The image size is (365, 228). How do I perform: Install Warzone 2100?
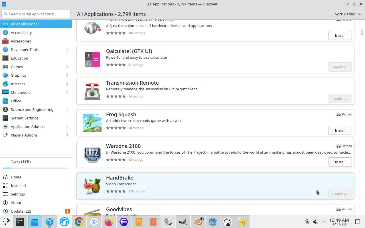pos(340,162)
